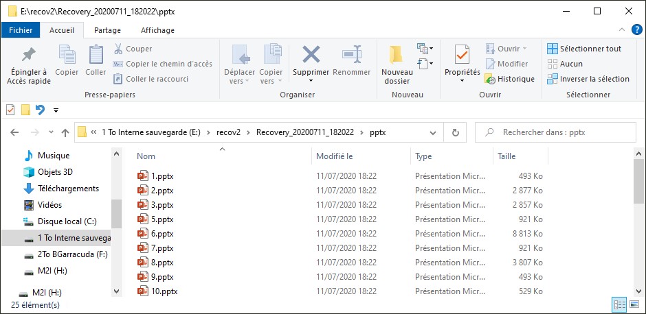
Task: Open the address bar history dropdown arrow
Action: pos(434,132)
